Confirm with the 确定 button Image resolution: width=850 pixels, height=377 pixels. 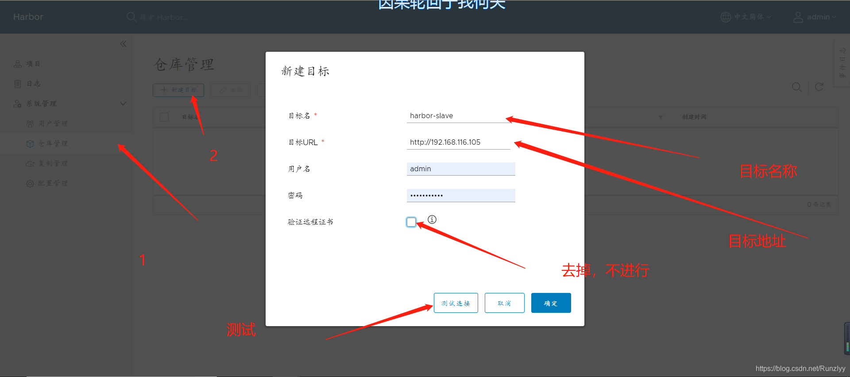pos(551,303)
